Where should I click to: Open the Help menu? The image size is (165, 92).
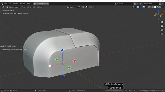pyautogui.click(x=29, y=4)
